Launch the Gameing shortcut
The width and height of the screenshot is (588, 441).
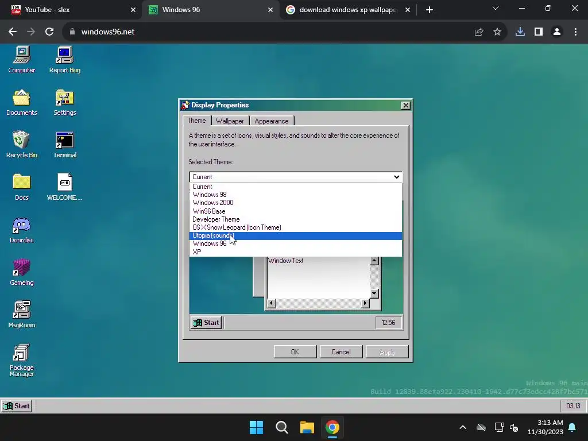pyautogui.click(x=21, y=272)
